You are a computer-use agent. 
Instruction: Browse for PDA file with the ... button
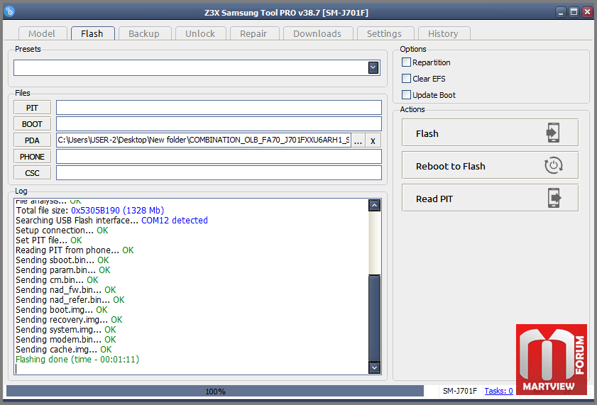click(358, 140)
